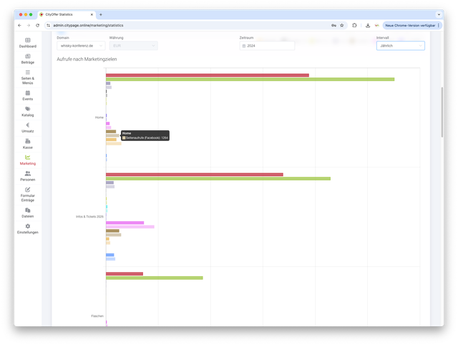
Task: Open the Dateien files section
Action: coord(27,213)
